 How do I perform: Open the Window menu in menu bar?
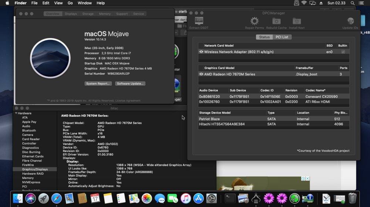pyautogui.click(x=84, y=3)
